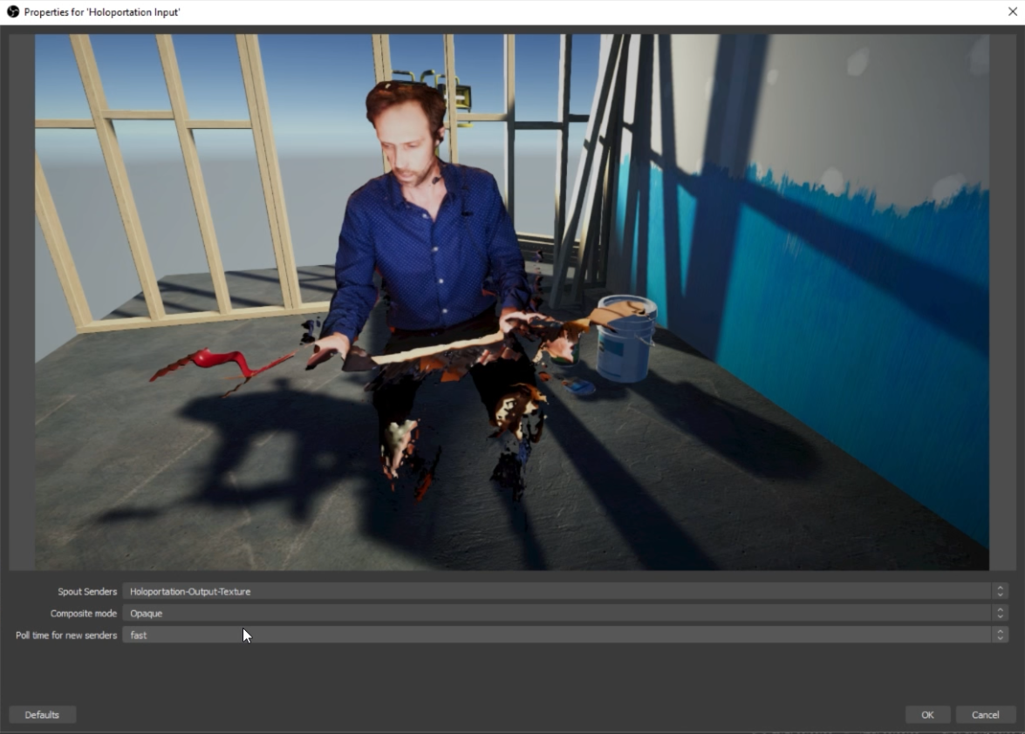Confirm with the OK button
The height and width of the screenshot is (734, 1025).
pyautogui.click(x=927, y=715)
